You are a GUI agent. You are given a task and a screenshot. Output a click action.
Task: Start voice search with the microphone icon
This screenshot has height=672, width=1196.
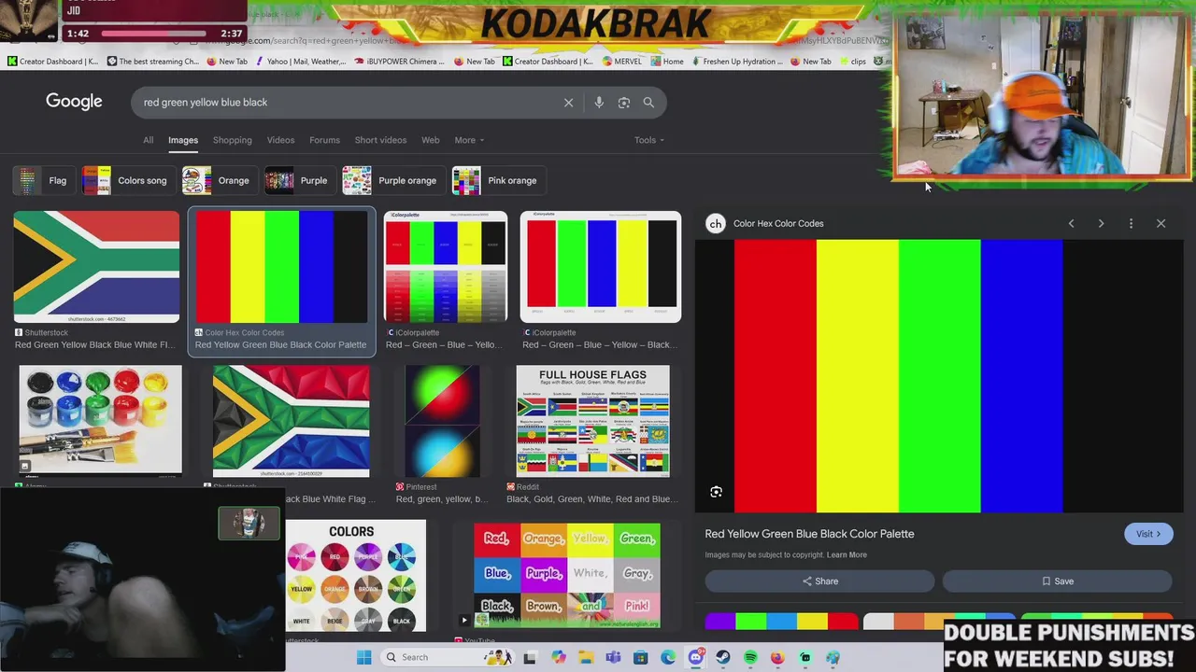(599, 103)
